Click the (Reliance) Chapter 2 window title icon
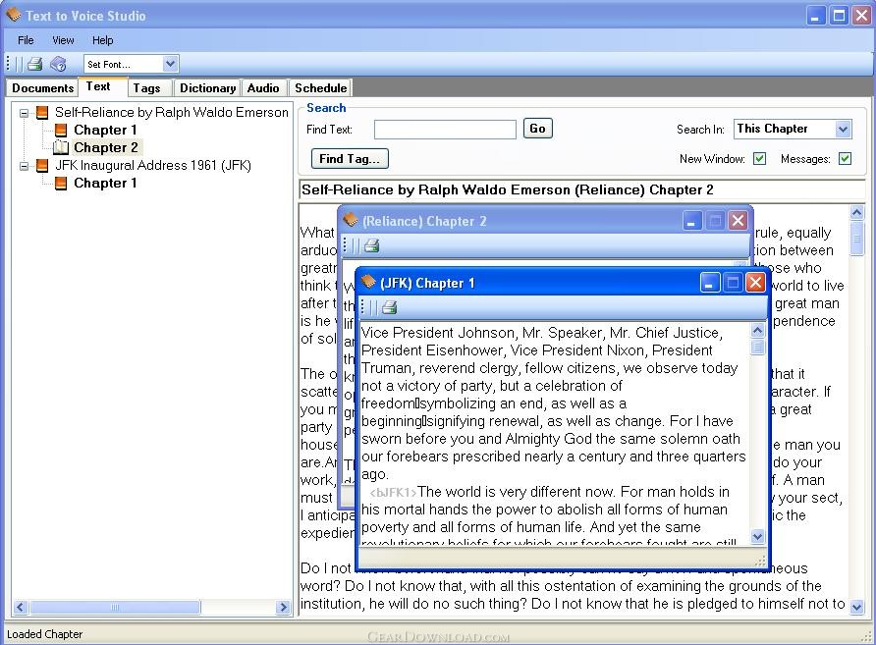The height and width of the screenshot is (645, 876). [351, 220]
